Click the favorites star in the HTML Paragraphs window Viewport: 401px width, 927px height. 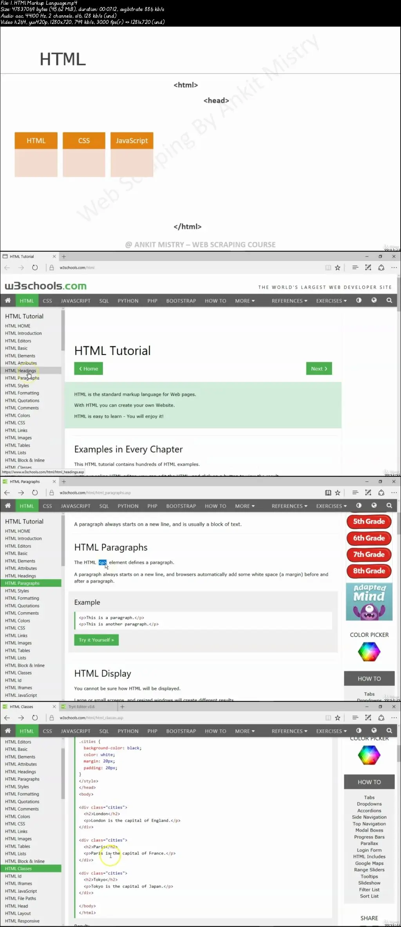[338, 492]
